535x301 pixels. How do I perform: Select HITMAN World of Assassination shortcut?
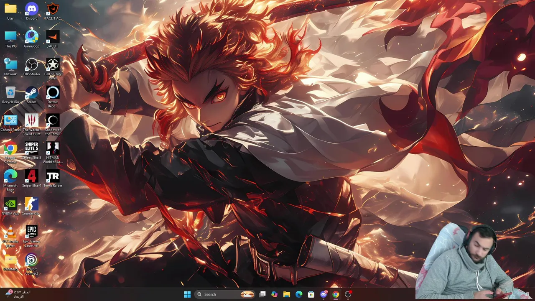[53, 153]
